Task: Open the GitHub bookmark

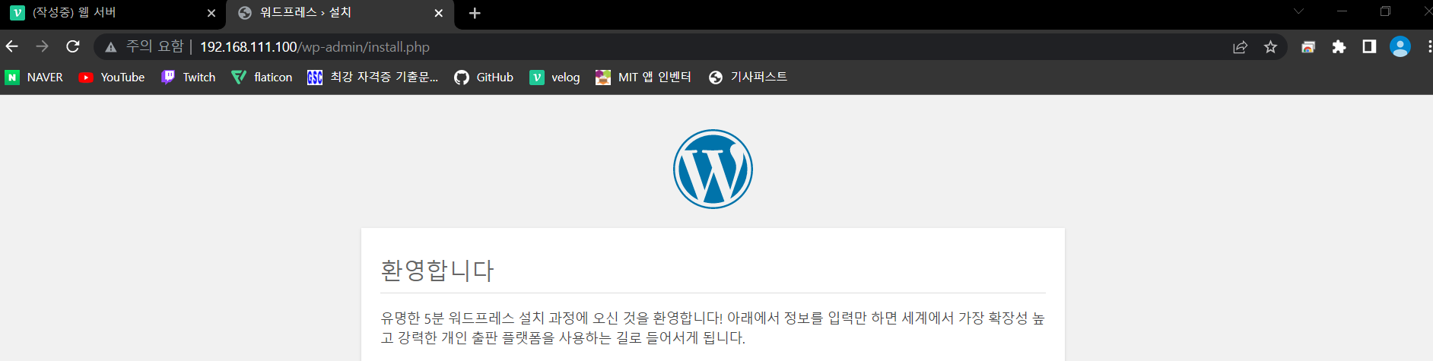Action: click(484, 78)
